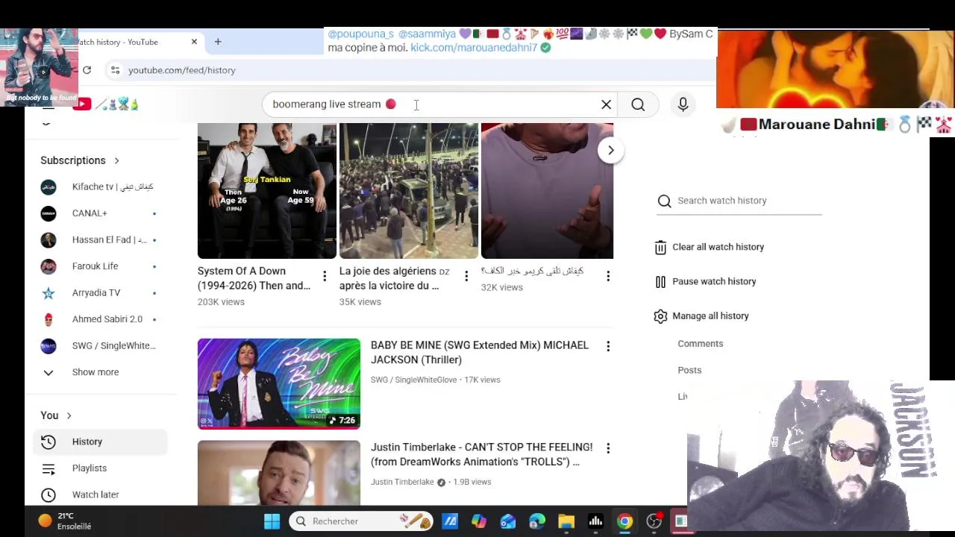Open History in the sidebar

(x=100, y=442)
